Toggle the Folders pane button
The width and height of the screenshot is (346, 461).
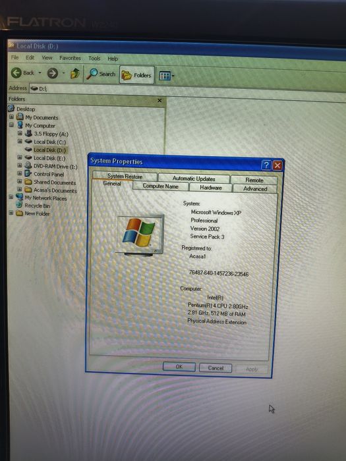click(x=137, y=75)
